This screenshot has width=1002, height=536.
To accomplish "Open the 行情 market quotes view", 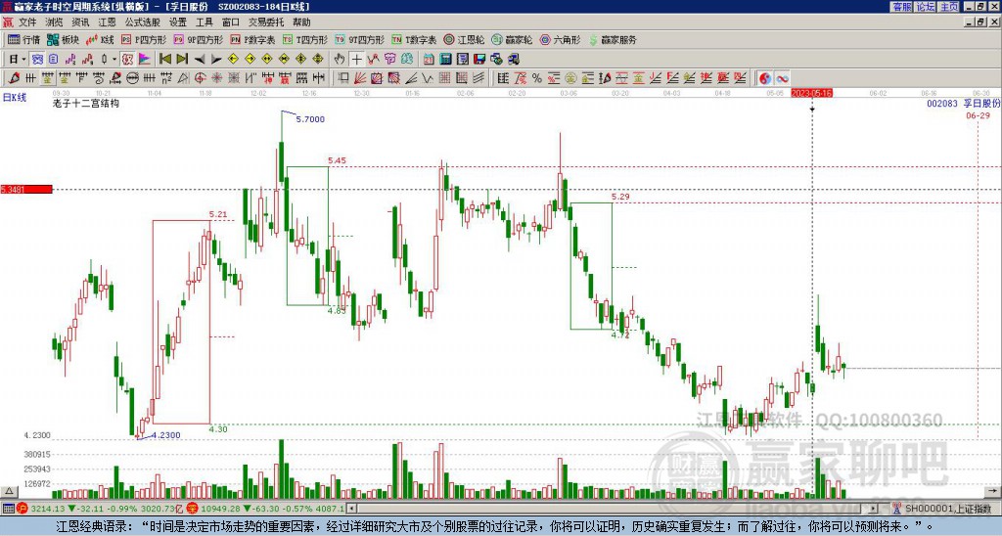I will click(x=23, y=39).
